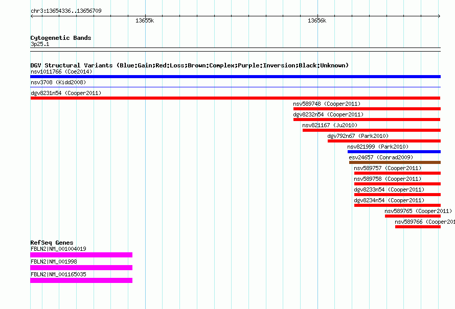Open the nsv821167 (Ju2010) variant label
Screen dimensions: 455x309
click(330, 125)
